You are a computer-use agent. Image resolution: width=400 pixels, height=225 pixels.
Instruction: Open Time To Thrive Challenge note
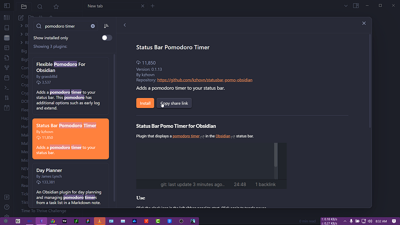point(43,210)
